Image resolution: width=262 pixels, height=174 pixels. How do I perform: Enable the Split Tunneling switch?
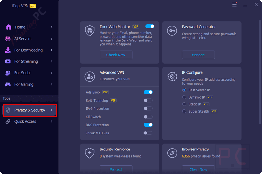pyautogui.click(x=148, y=101)
